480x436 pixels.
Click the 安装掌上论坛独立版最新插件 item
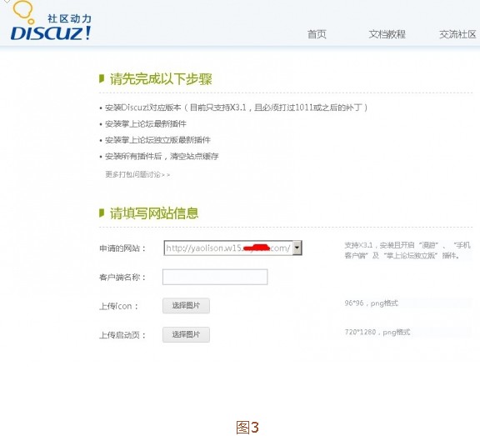point(157,140)
